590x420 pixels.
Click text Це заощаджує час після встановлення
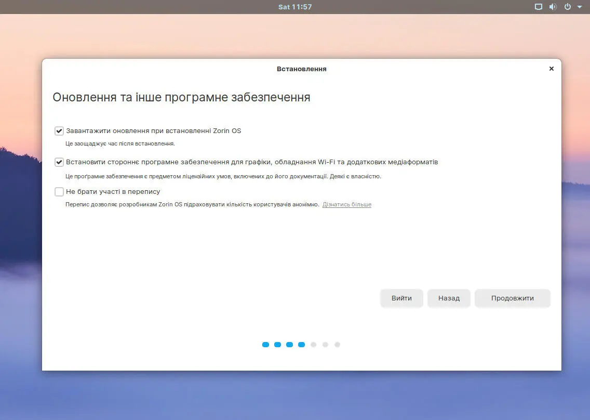click(120, 143)
